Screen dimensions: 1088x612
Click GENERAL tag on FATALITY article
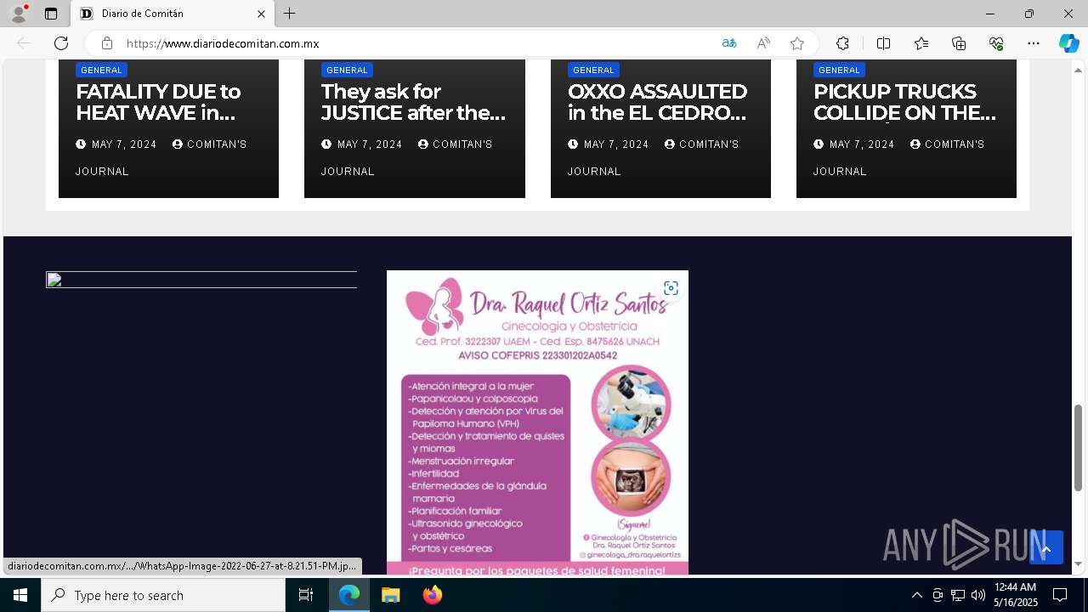click(x=101, y=70)
